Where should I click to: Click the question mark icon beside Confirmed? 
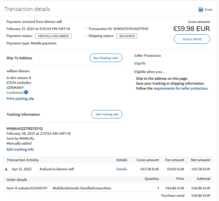click(26, 92)
